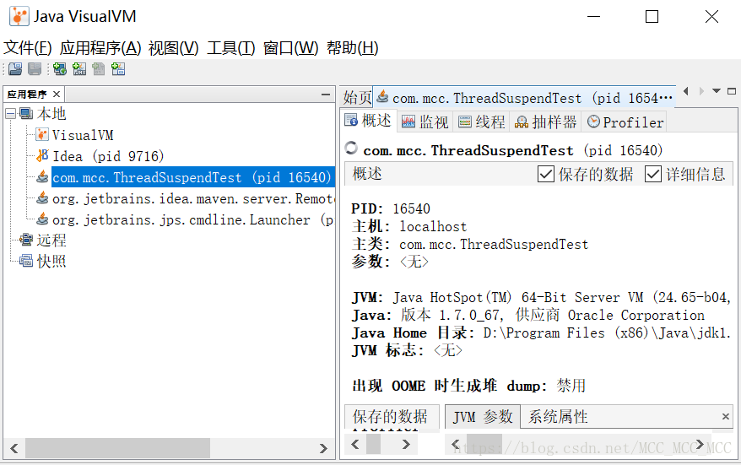Image resolution: width=741 pixels, height=465 pixels.
Task: Open the 窗口(W) menu
Action: 290,48
